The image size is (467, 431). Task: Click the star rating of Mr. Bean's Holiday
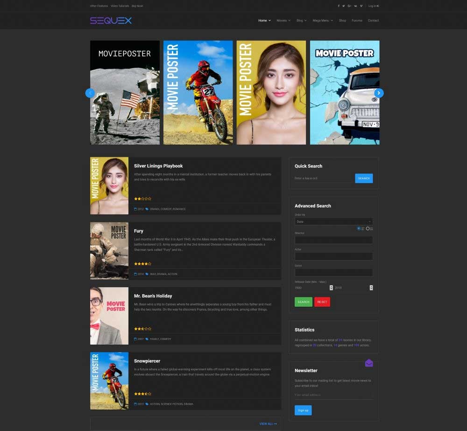point(142,329)
